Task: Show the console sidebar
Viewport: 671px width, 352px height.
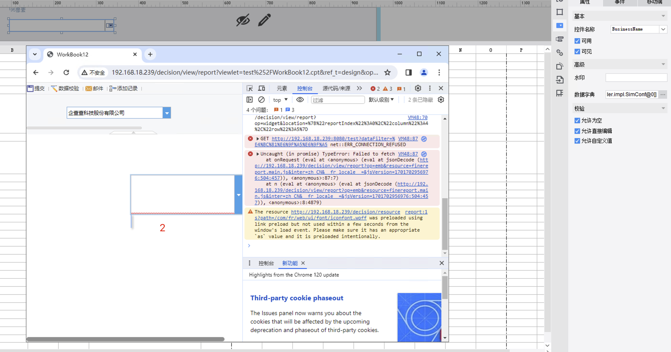Action: 250,100
